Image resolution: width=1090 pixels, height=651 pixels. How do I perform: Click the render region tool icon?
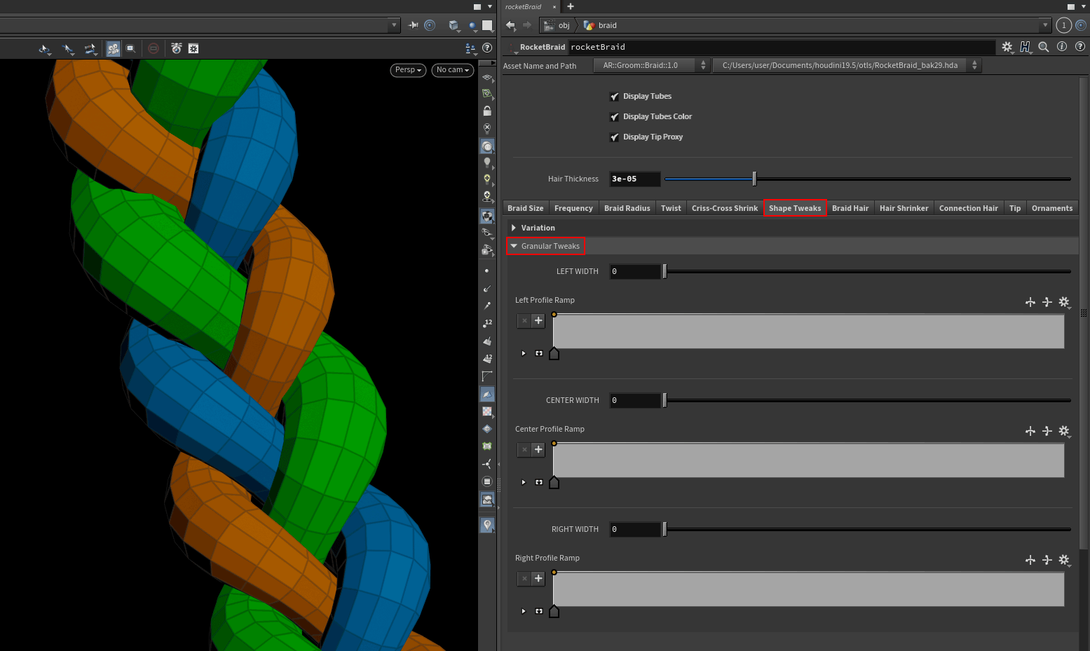click(131, 48)
